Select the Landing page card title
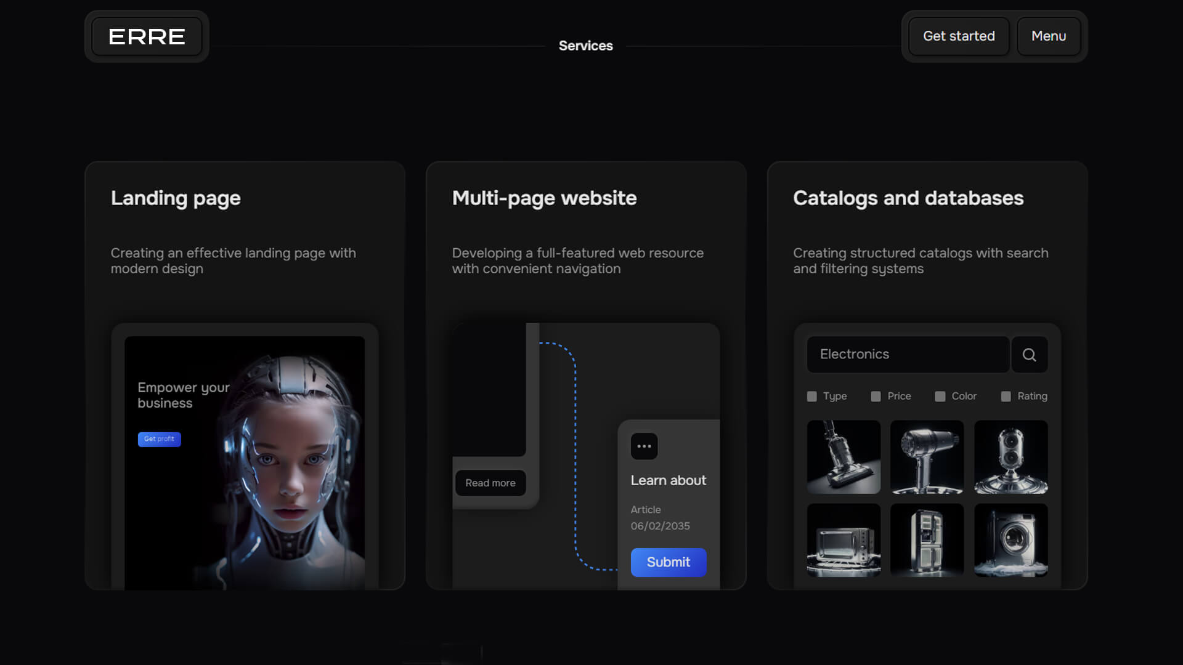The height and width of the screenshot is (665, 1183). point(176,198)
